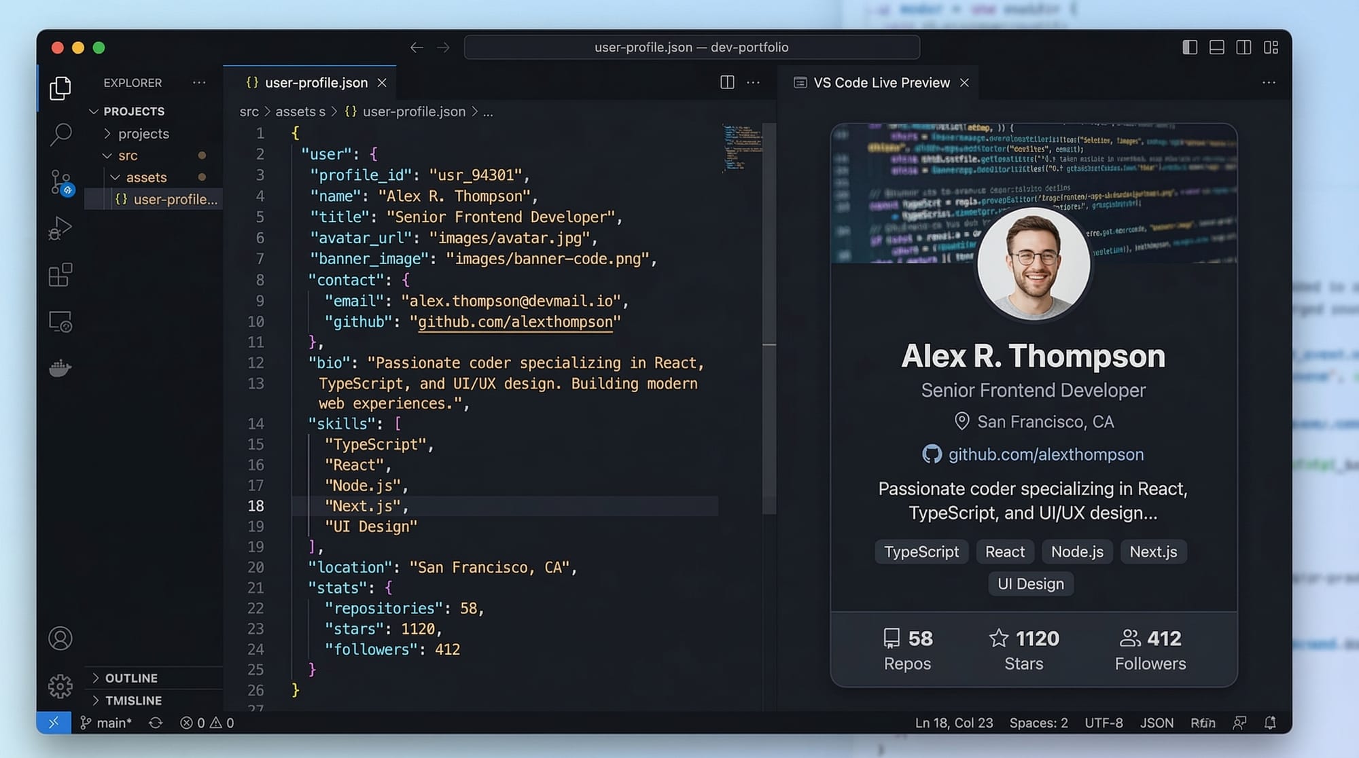Collapse the assets folder
The image size is (1359, 758).
[x=145, y=177]
